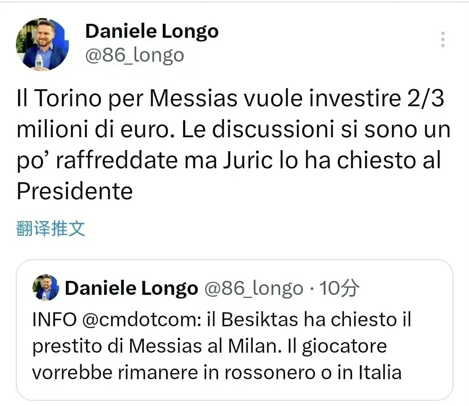Click the Daniele Longo name inside the quoted tweet
Viewport: 469px width, 406px height.
click(131, 288)
